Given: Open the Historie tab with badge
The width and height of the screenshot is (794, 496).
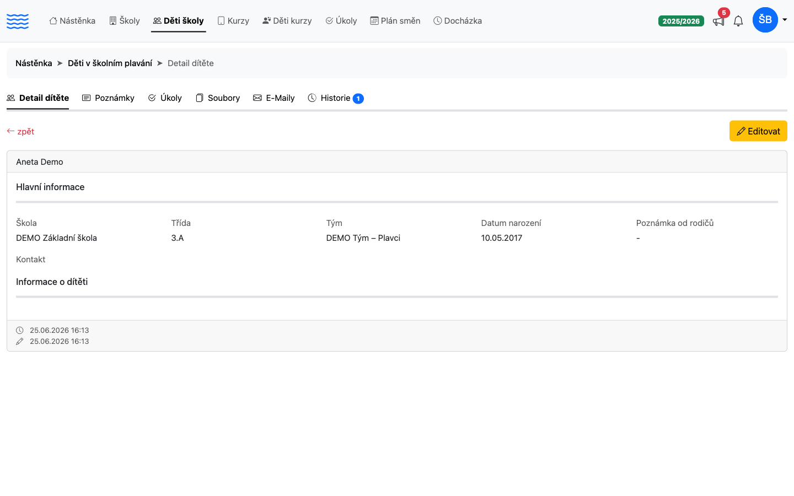Looking at the screenshot, I should pos(336,98).
